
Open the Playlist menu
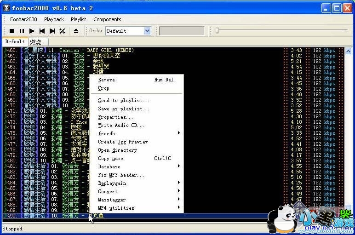point(78,19)
